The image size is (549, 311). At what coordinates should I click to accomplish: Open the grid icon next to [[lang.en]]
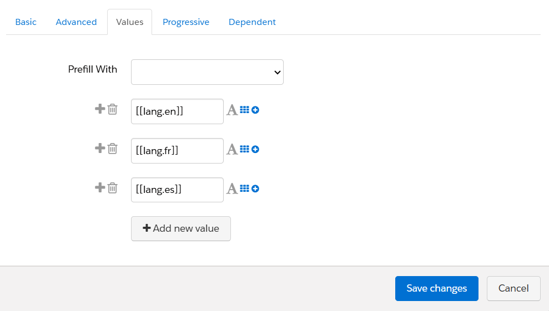point(244,110)
